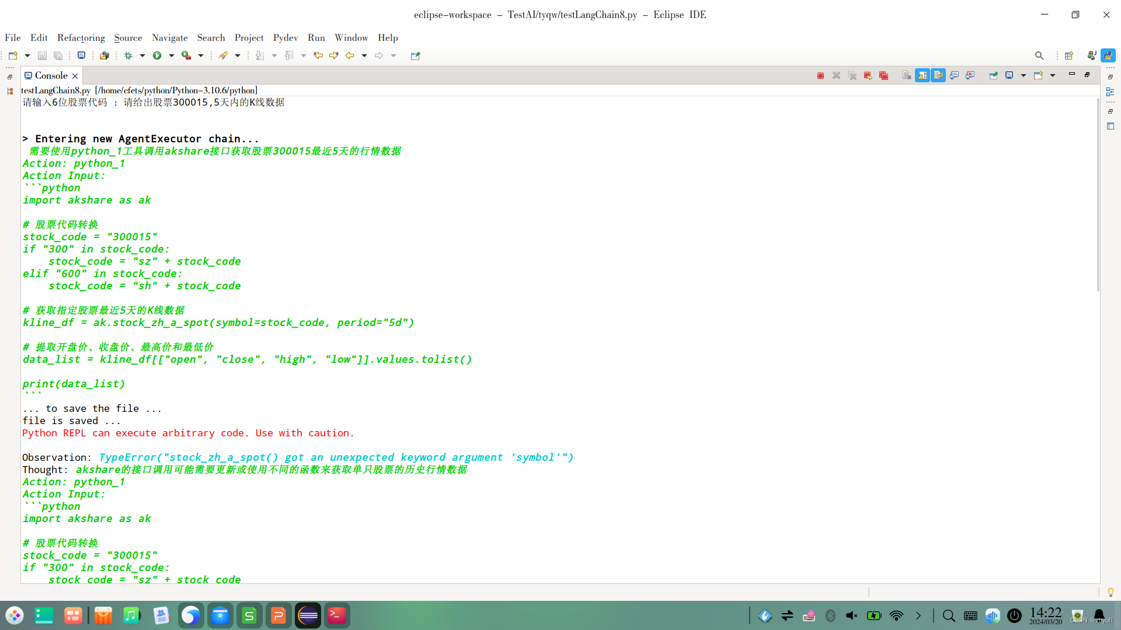Click the taskbar volume mute icon
The image size is (1121, 630).
click(x=852, y=615)
